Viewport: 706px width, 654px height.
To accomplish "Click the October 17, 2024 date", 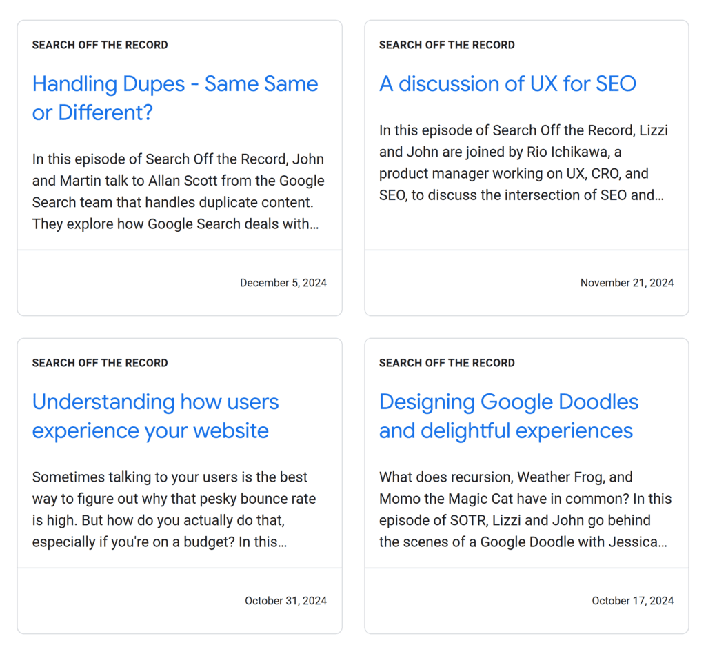I will 632,601.
